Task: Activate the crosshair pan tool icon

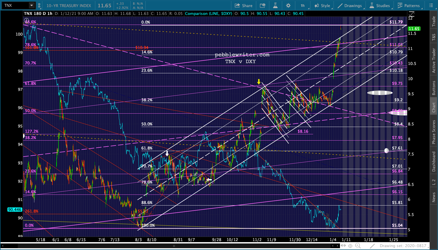Action: [350, 246]
